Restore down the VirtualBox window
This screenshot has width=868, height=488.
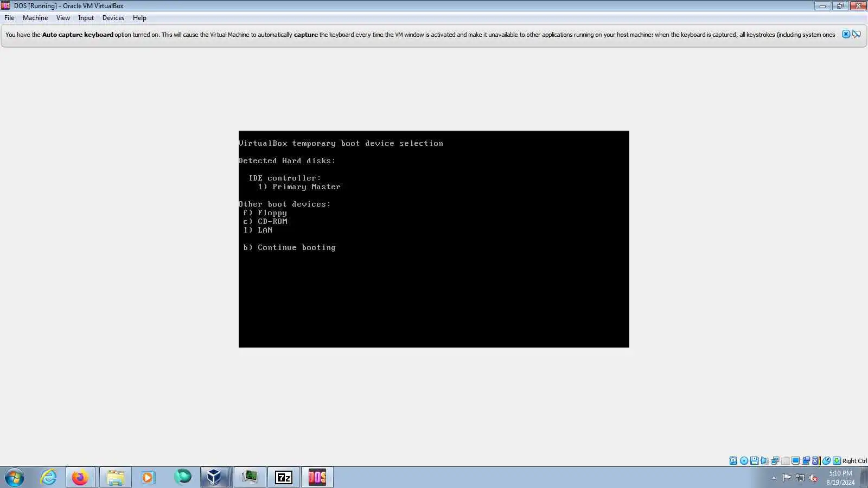pos(840,6)
